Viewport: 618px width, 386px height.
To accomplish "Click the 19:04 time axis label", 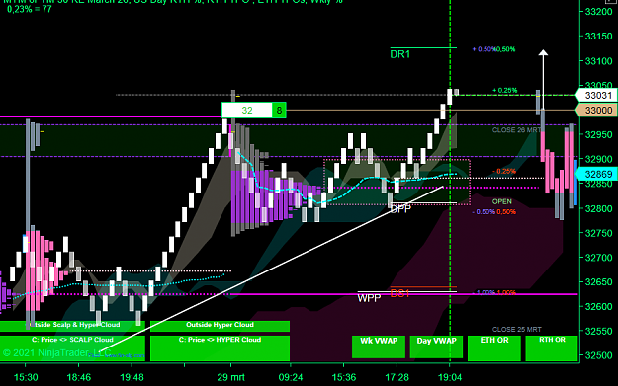I will (450, 378).
